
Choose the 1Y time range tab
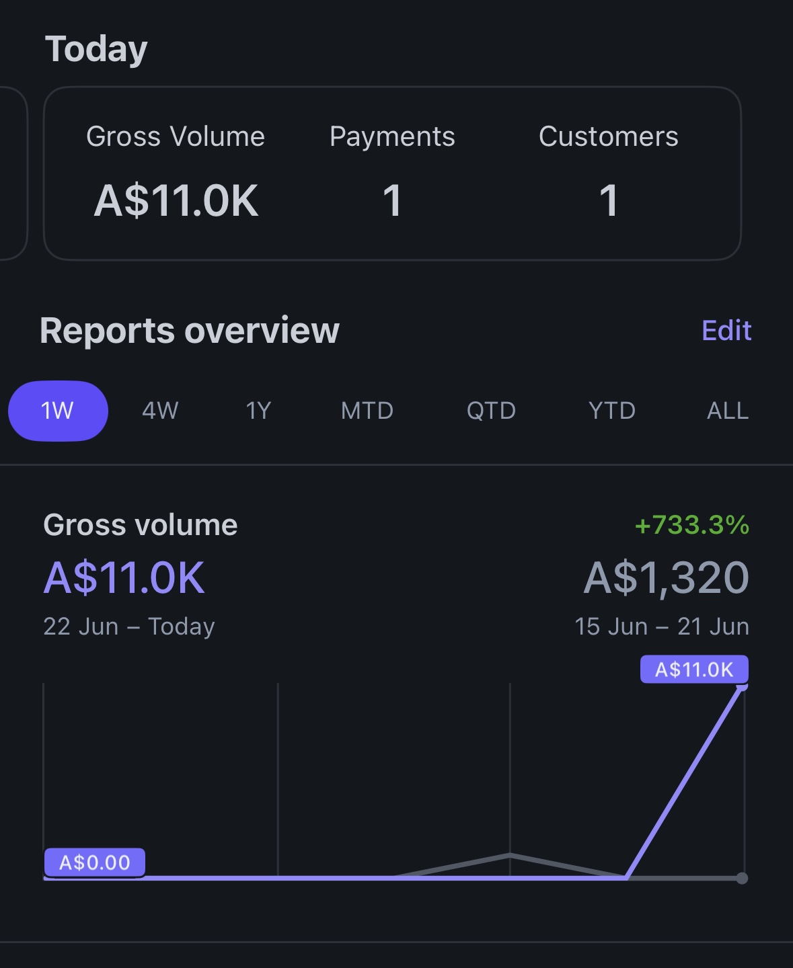pos(258,411)
